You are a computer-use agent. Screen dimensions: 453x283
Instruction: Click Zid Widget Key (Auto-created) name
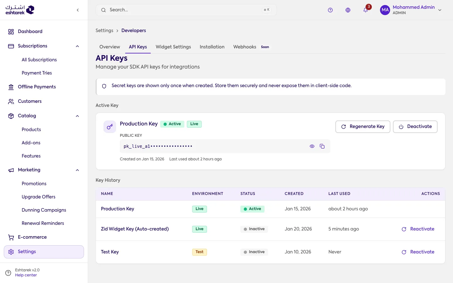135,229
